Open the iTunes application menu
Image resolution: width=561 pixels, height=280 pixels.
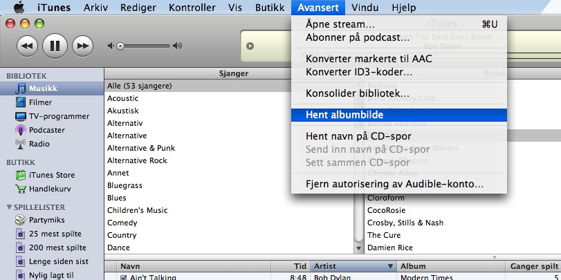(x=54, y=8)
